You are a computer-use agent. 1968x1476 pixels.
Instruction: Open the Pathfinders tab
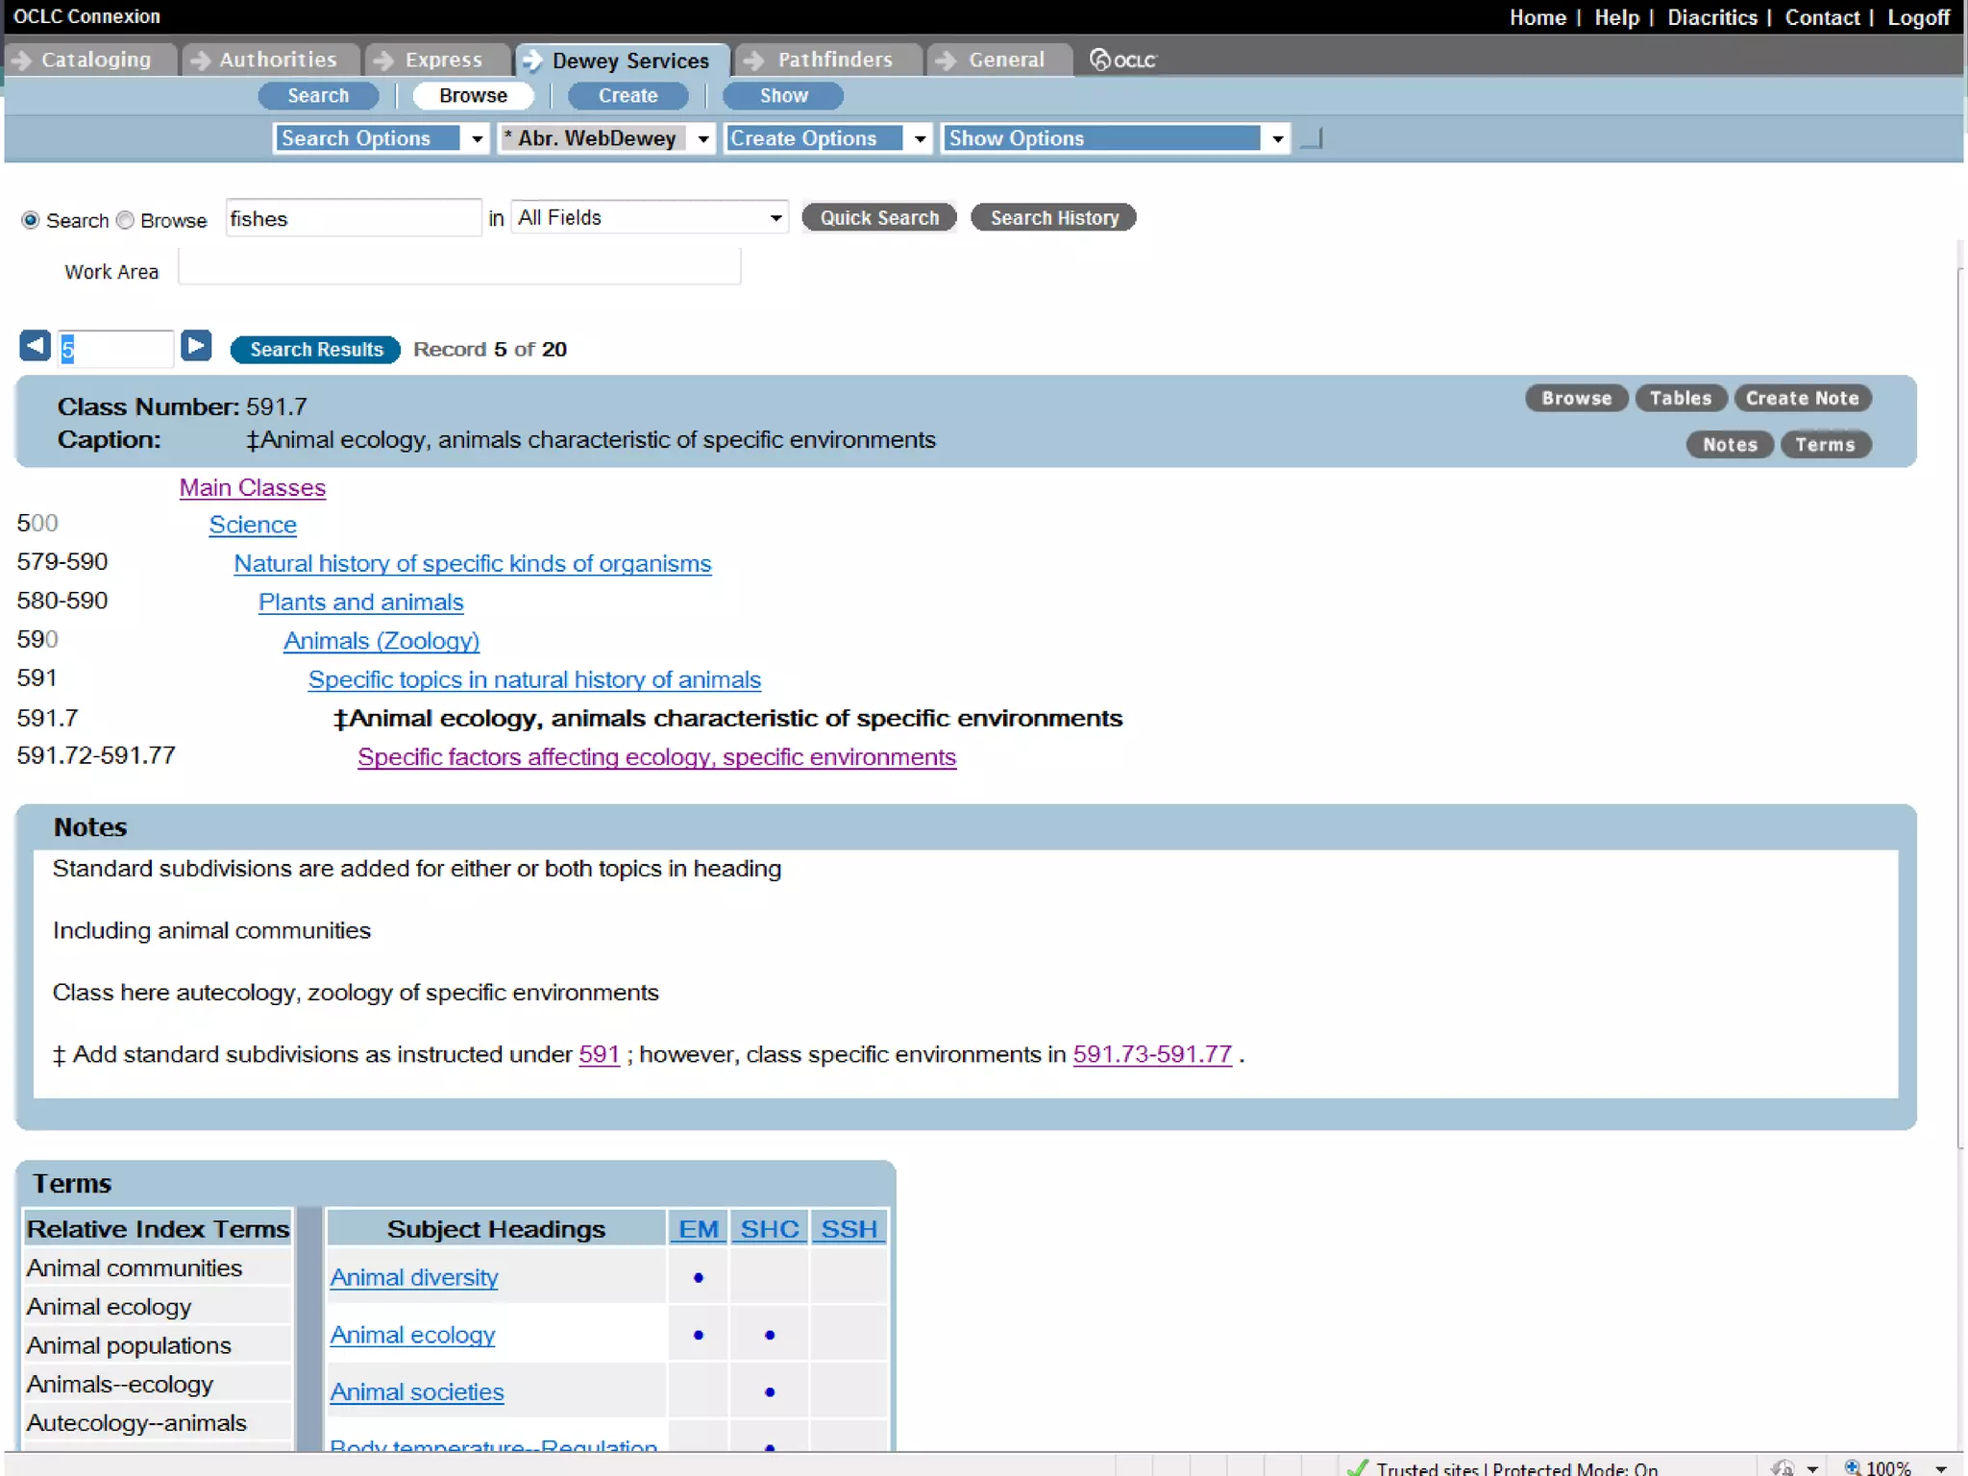point(834,60)
